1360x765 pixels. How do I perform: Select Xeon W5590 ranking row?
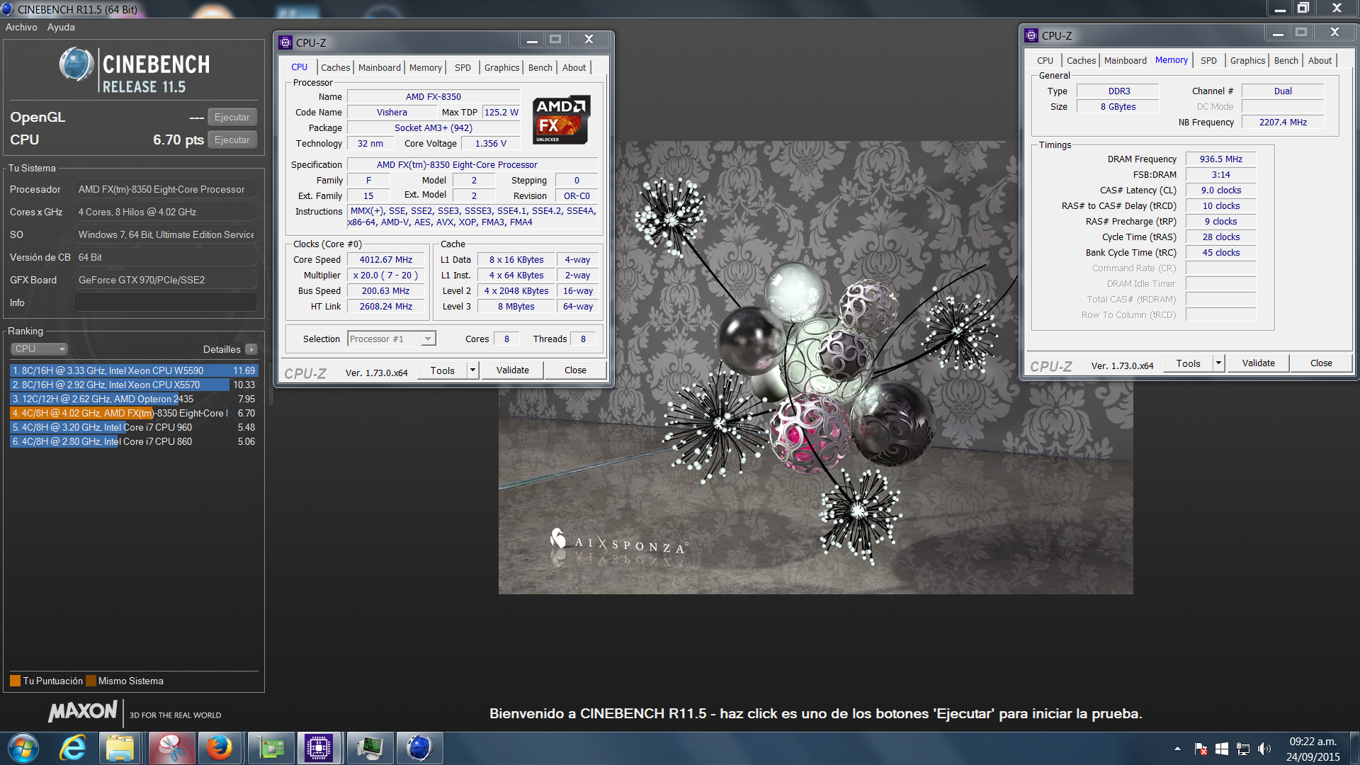point(134,370)
